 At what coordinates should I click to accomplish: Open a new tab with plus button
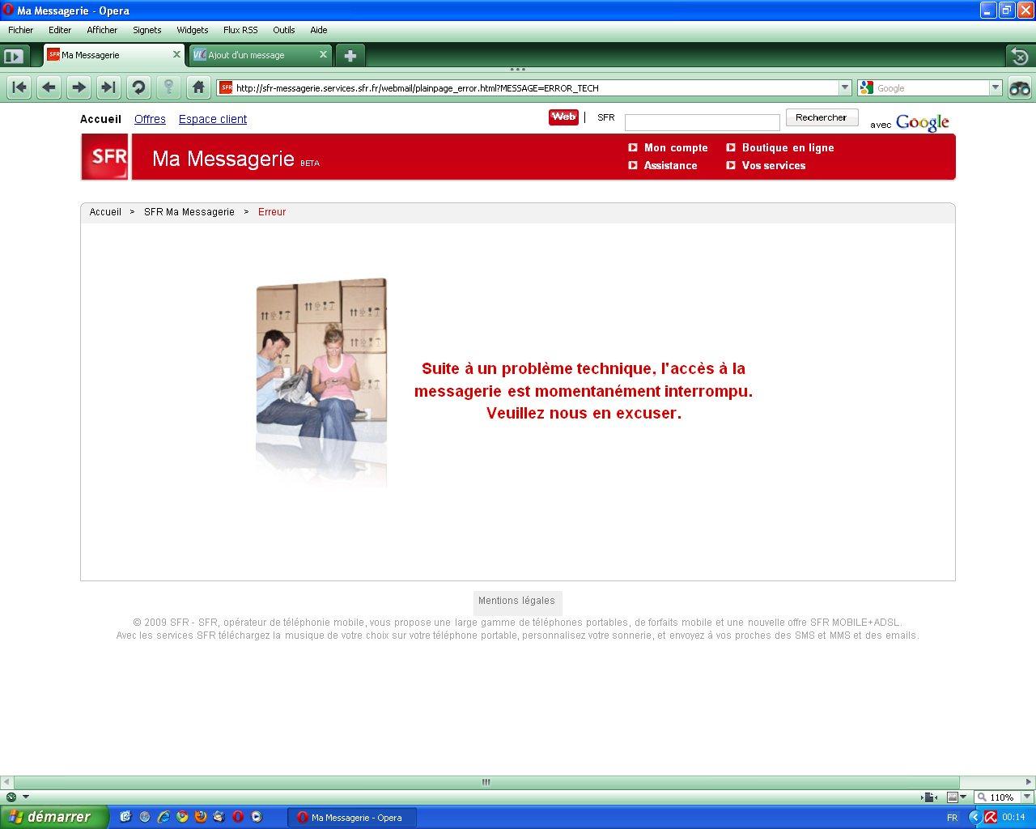[350, 56]
